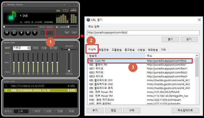Click the 편집 edit button in URL dialog
204x118 pixels.
(x=113, y=110)
